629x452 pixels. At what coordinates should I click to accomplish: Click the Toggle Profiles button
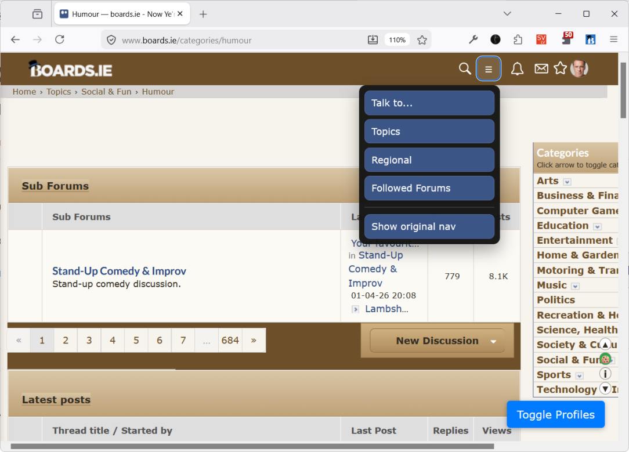pyautogui.click(x=555, y=414)
